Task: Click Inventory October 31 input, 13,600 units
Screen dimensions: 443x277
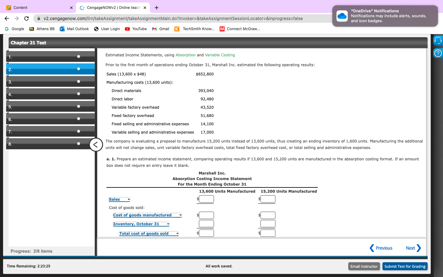Action: point(206,224)
